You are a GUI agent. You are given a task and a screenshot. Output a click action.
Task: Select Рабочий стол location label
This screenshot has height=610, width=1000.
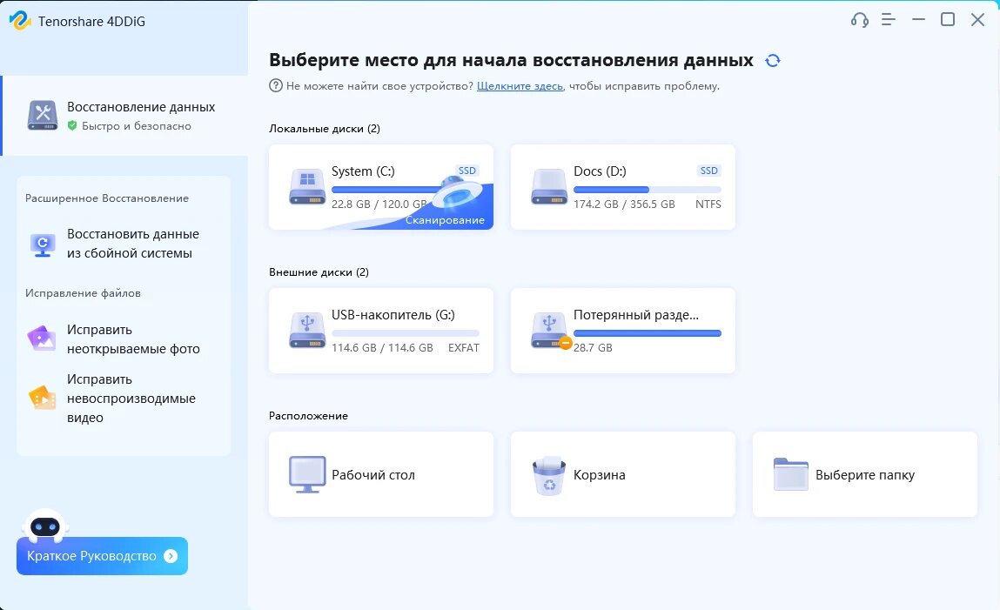pyautogui.click(x=373, y=475)
